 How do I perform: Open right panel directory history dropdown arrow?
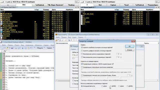(x=158, y=7)
